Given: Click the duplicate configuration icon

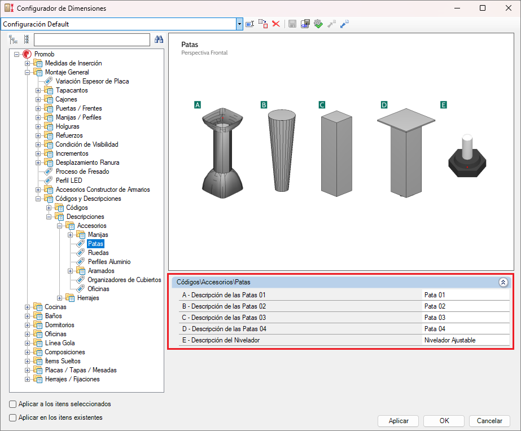Looking at the screenshot, I should pyautogui.click(x=263, y=24).
